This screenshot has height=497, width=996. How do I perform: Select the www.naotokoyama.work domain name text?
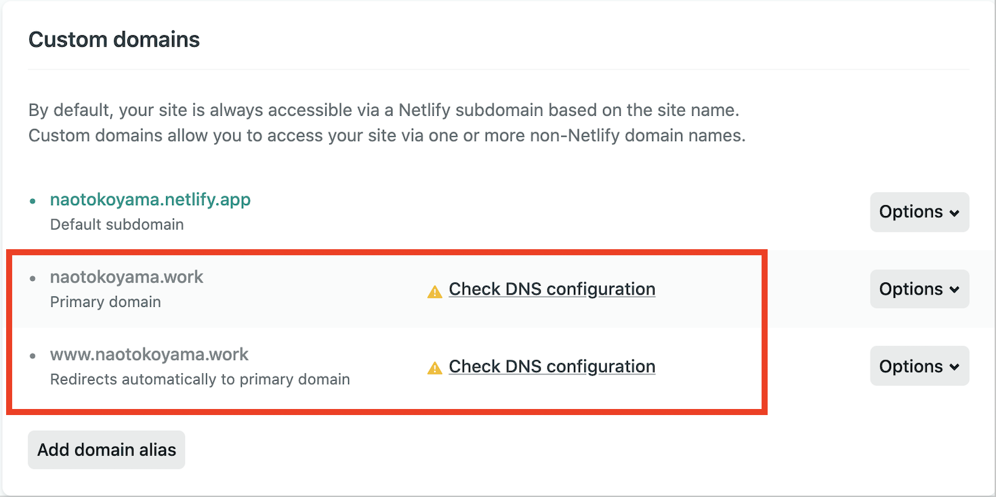(x=149, y=354)
